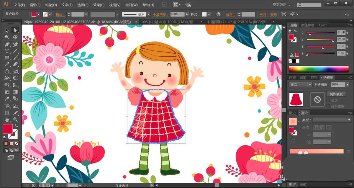Screen dimensions: 354x188
Task: Open the Bridge (Br) button
Action: pyautogui.click(x=165, y=5)
